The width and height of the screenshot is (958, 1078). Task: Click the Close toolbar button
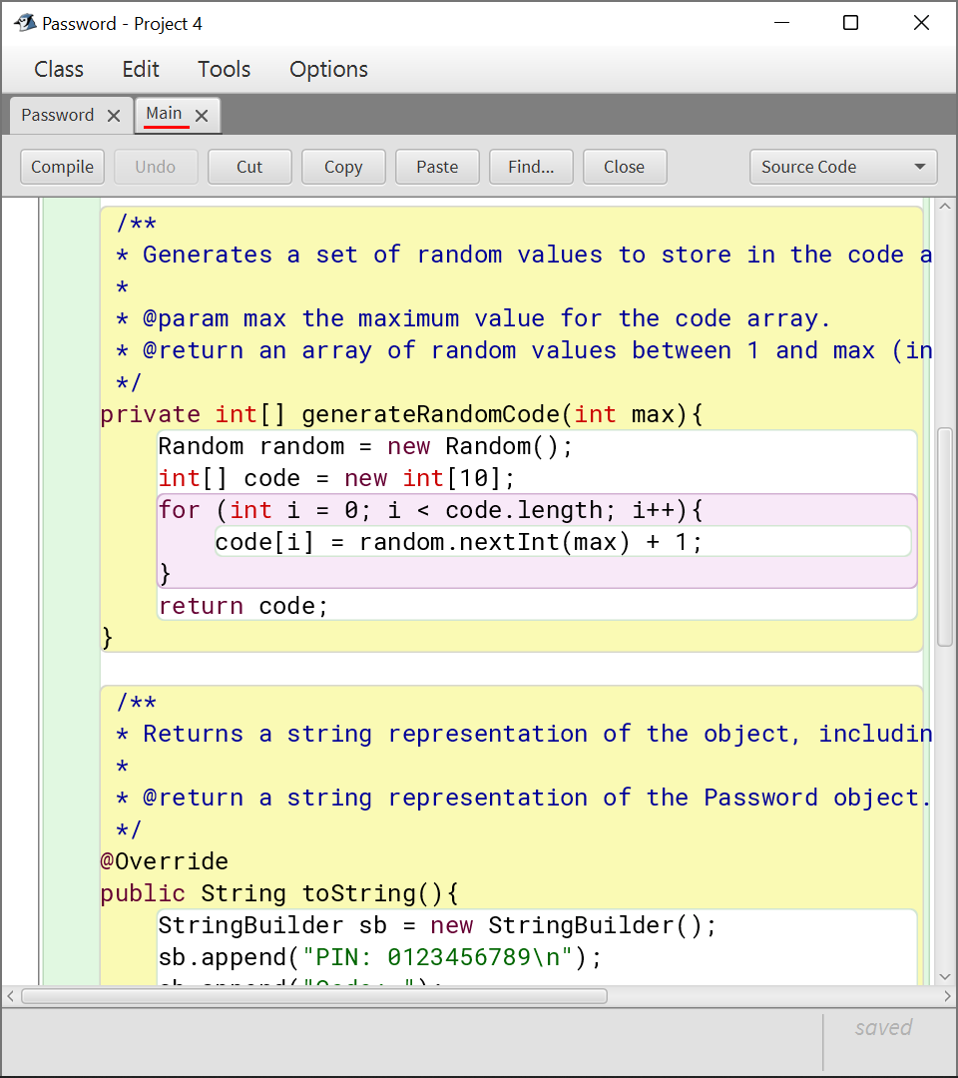click(x=625, y=167)
